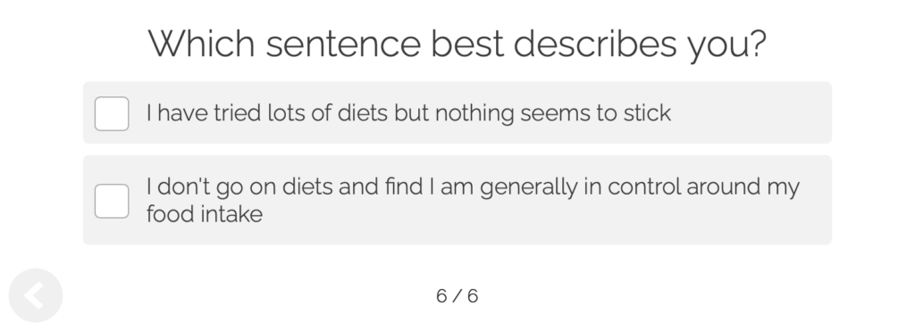Click the 'food intake' line of the second option
The width and height of the screenshot is (915, 323).
(205, 214)
